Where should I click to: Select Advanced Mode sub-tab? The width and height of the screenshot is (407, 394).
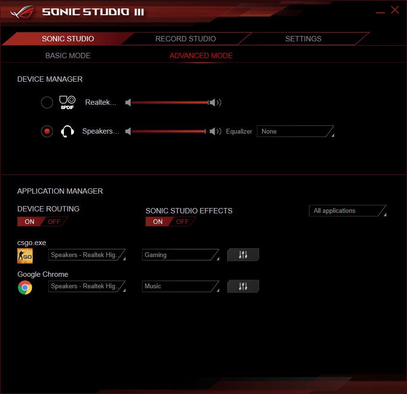coord(201,56)
